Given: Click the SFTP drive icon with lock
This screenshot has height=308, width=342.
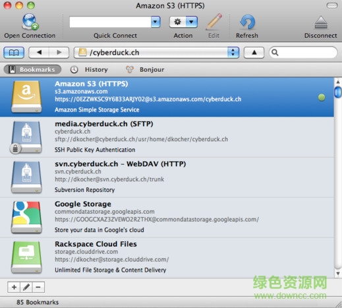Looking at the screenshot, I should point(26,137).
